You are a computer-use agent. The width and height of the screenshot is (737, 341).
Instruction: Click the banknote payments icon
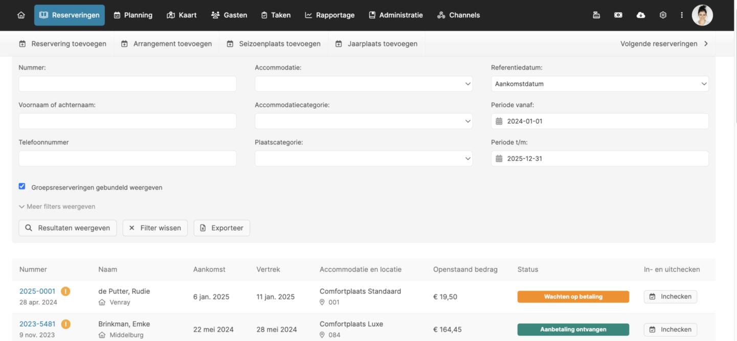pyautogui.click(x=618, y=15)
